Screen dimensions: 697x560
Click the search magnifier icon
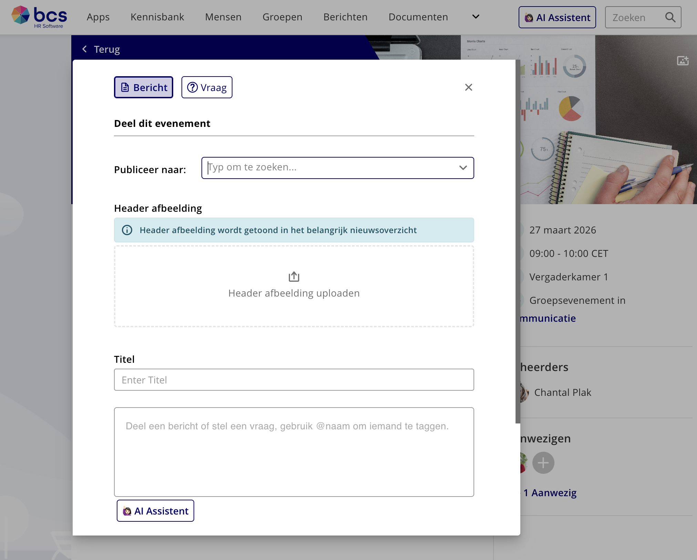[670, 17]
